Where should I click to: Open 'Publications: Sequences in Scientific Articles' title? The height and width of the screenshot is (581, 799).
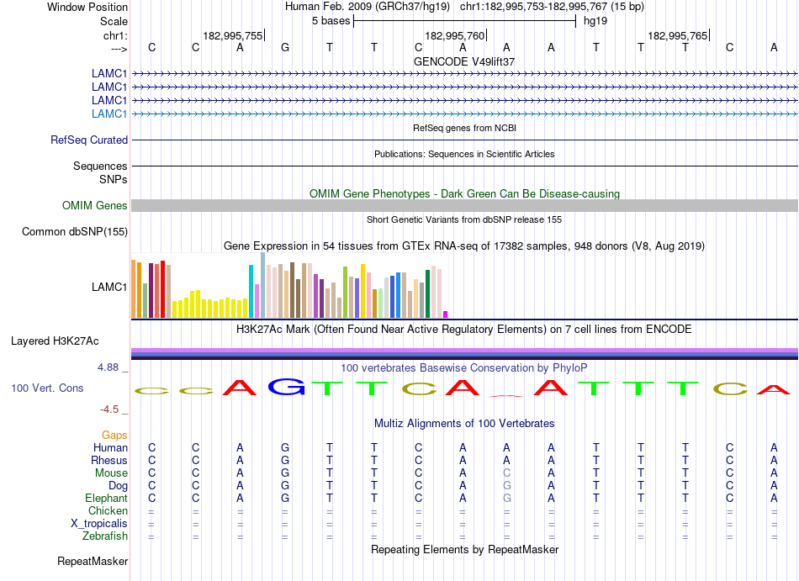tap(464, 154)
